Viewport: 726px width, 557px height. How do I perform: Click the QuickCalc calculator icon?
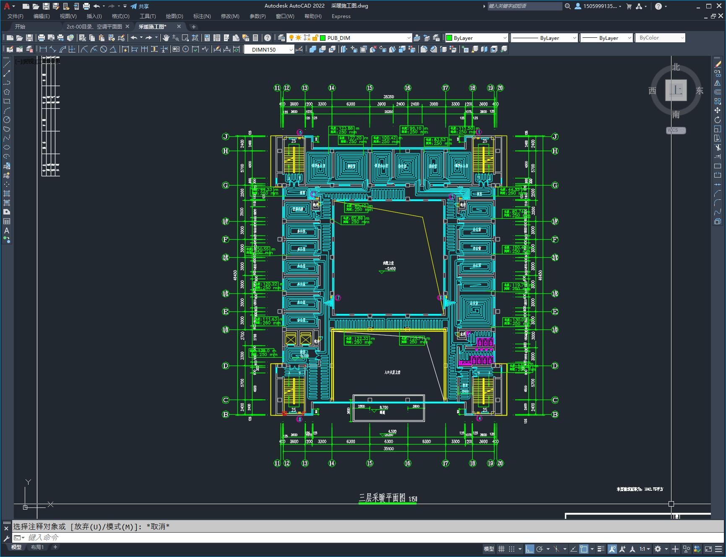coord(255,38)
